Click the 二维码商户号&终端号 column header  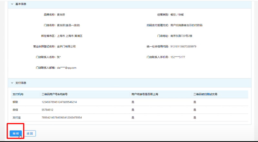(55, 94)
